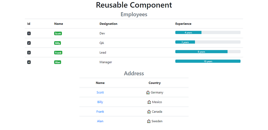The width and height of the screenshot is (268, 130).
Task: Click the dark Id badge number 4
Action: click(x=29, y=62)
